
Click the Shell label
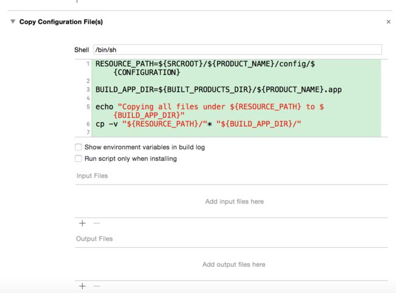pyautogui.click(x=82, y=50)
